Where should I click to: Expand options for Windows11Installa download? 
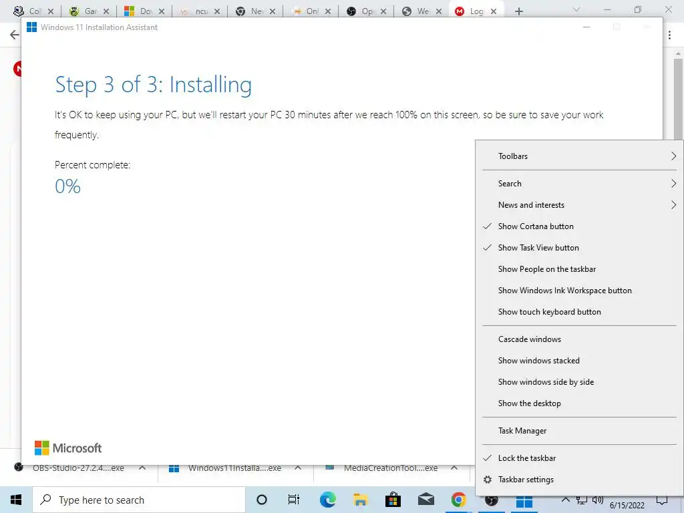coord(298,468)
